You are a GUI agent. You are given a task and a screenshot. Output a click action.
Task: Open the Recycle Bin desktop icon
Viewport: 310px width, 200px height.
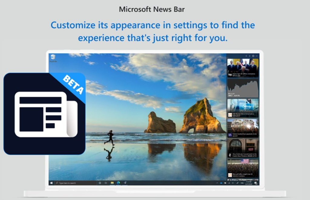53,58
